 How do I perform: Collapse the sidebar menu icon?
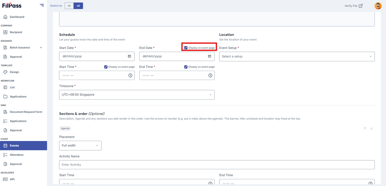(x=42, y=5)
